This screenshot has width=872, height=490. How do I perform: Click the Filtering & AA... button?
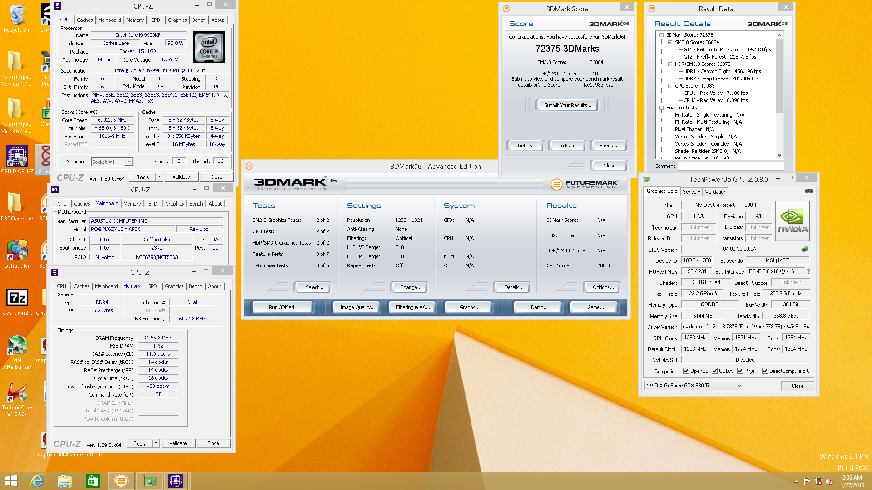412,307
